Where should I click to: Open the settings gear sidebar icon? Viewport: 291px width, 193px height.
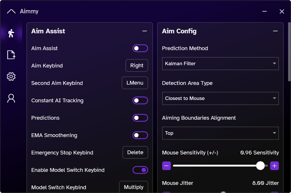point(11,77)
